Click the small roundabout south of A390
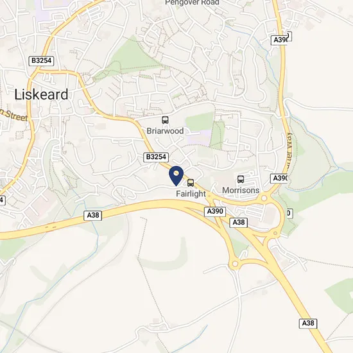Image resolution: width=353 pixels, height=353 pixels. click(x=235, y=263)
